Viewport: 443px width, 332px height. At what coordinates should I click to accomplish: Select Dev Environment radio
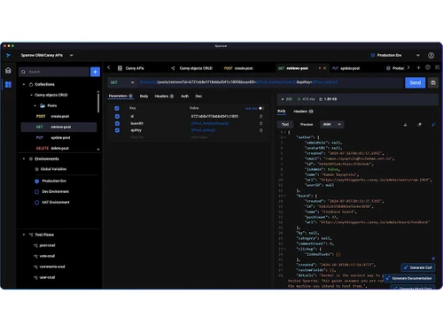pos(37,192)
